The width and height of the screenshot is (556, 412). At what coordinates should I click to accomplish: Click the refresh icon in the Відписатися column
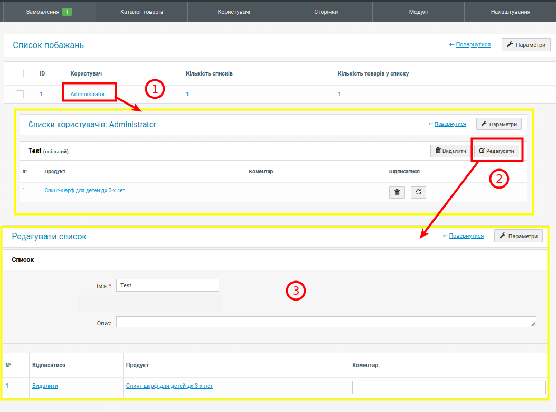418,192
